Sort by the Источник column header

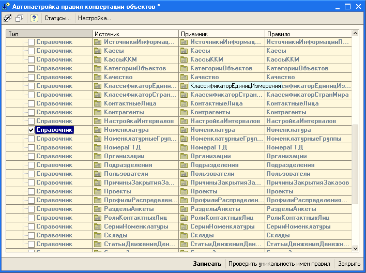coord(135,34)
